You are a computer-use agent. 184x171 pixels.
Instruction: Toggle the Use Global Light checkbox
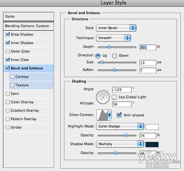(114, 97)
